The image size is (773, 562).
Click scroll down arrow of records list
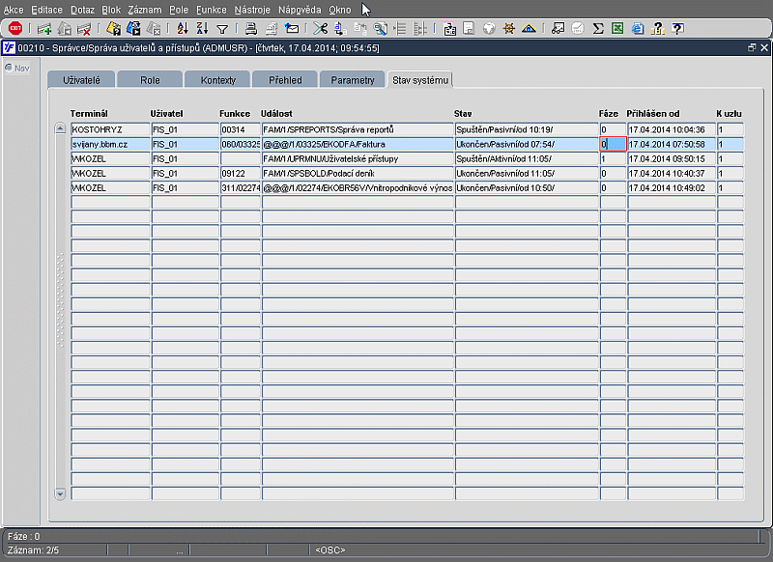point(60,494)
